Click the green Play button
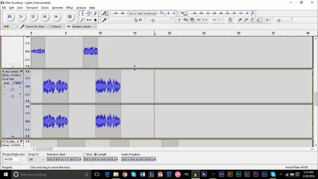The height and width of the screenshot is (179, 318). tap(21, 16)
